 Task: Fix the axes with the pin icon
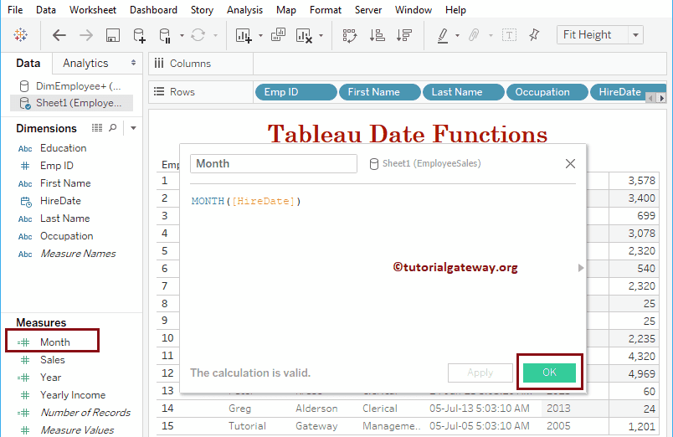(534, 35)
